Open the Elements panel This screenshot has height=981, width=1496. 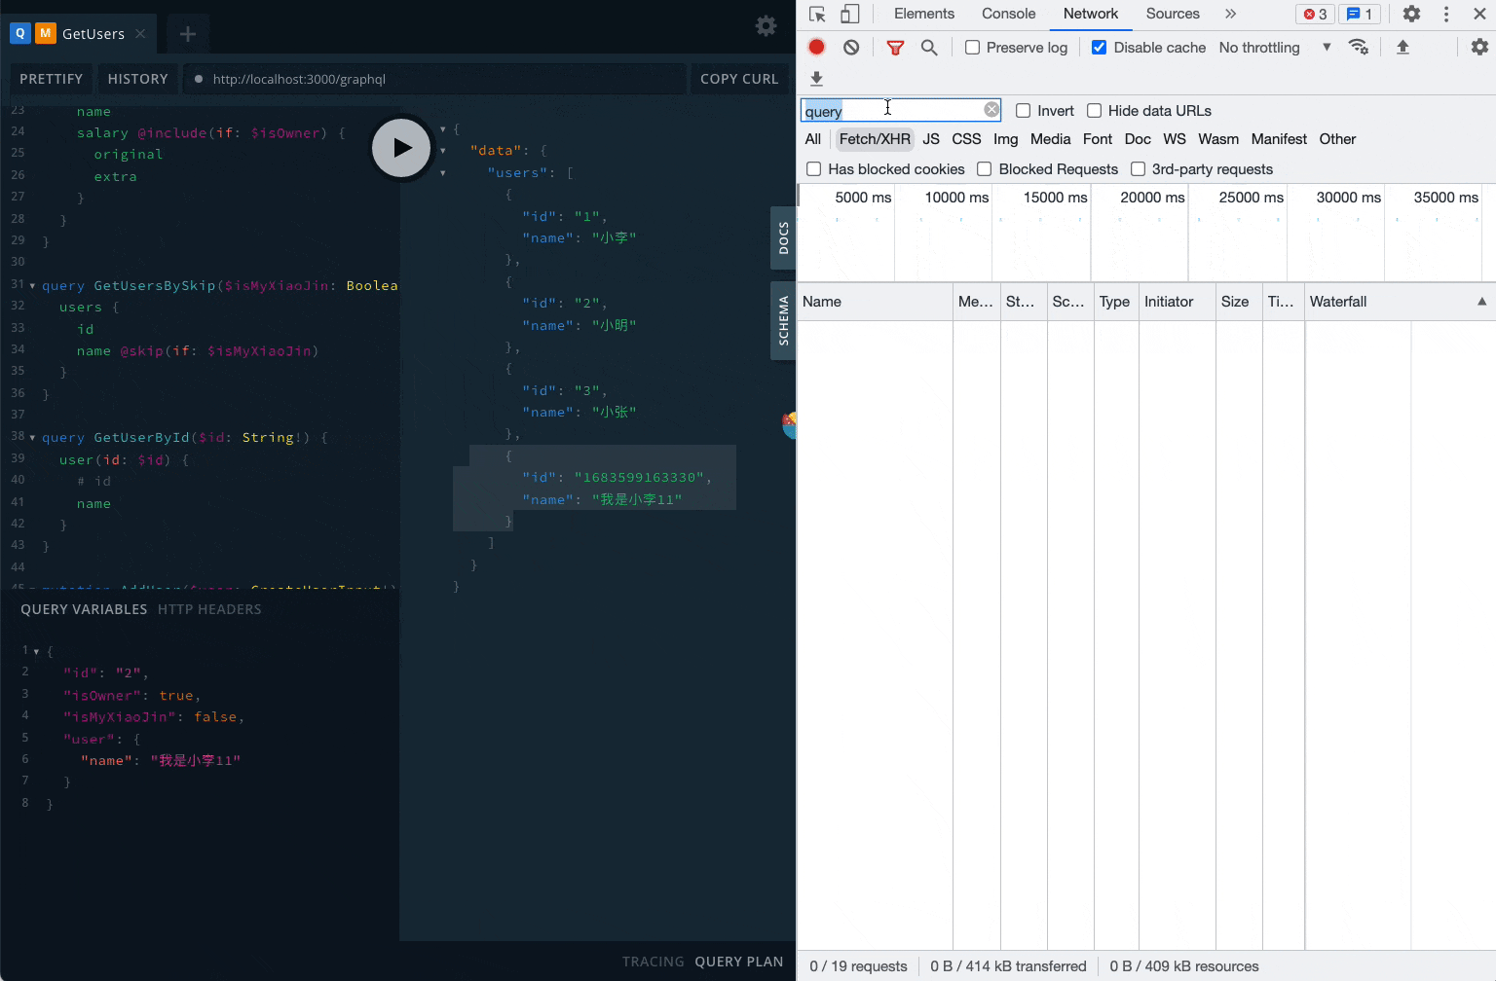(924, 14)
